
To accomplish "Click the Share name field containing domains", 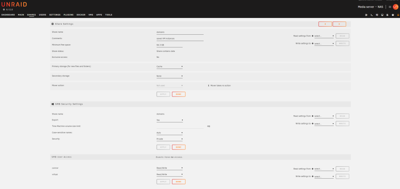I will coord(180,32).
